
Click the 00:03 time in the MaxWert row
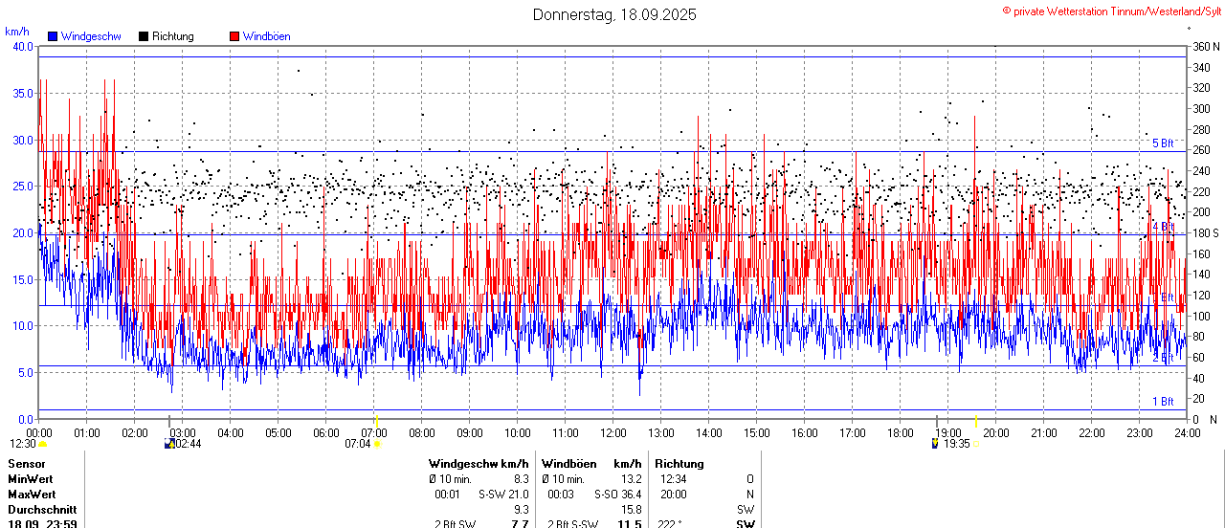point(561,495)
